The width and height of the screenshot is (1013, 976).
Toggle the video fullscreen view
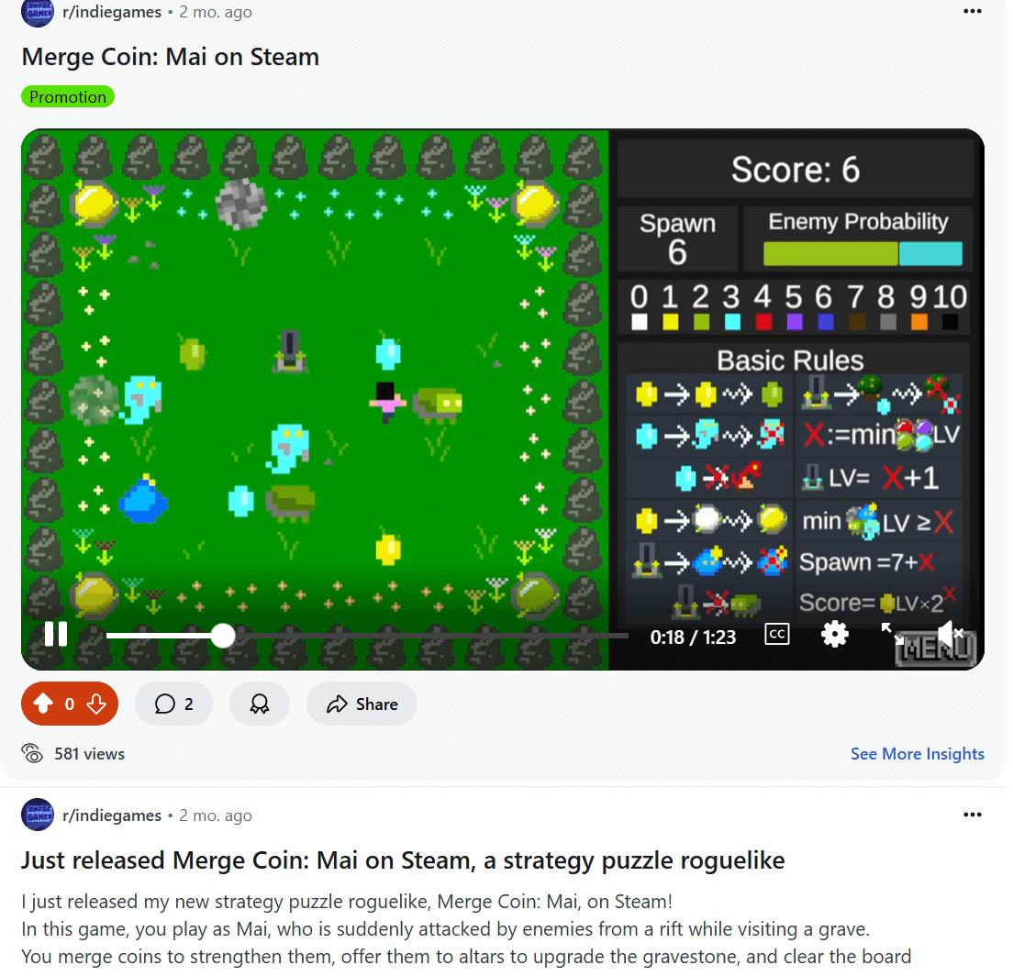point(892,634)
